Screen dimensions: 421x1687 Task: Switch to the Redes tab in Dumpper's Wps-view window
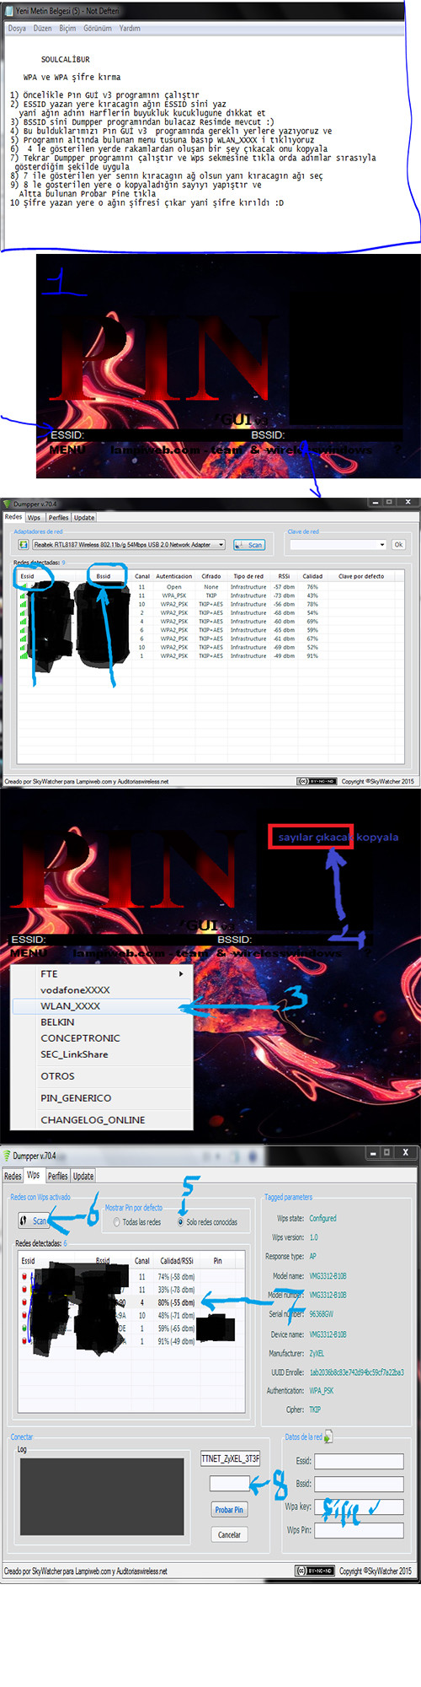pyautogui.click(x=13, y=1176)
